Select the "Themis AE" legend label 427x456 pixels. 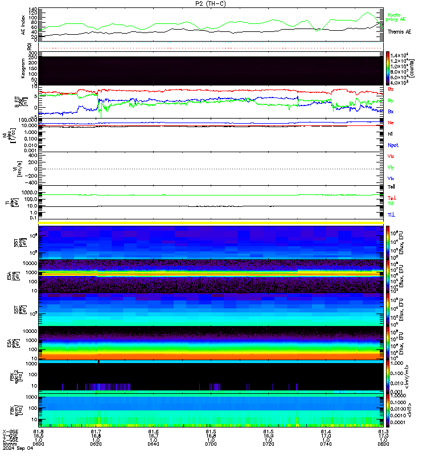(x=400, y=32)
